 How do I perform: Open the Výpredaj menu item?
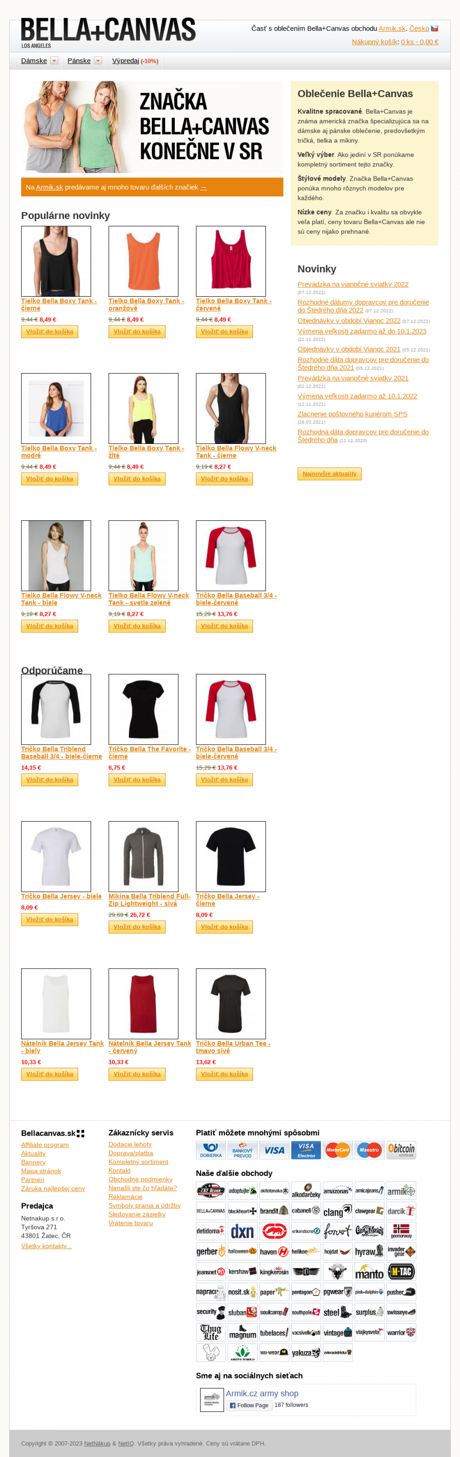coord(135,61)
